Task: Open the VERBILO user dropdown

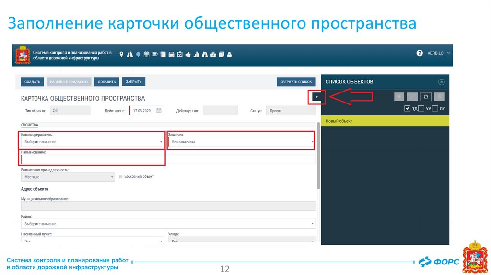Action: tap(439, 53)
